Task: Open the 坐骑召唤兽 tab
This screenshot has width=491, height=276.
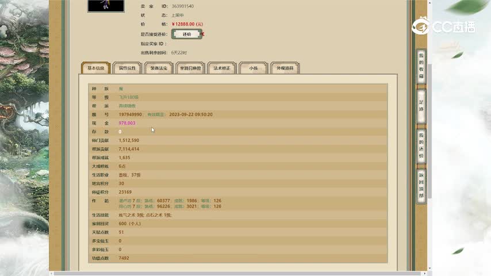Action: pyautogui.click(x=190, y=68)
